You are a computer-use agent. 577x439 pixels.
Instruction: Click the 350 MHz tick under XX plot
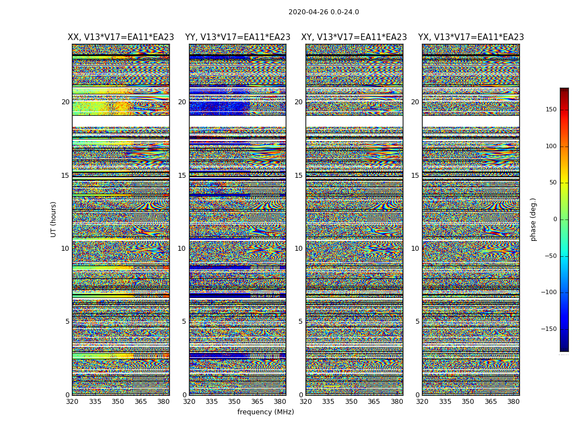(x=118, y=402)
